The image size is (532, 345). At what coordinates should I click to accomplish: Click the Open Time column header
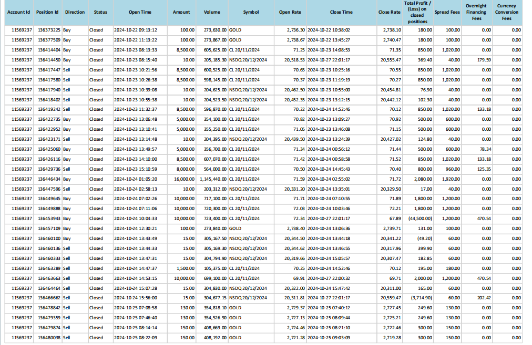[x=140, y=12]
